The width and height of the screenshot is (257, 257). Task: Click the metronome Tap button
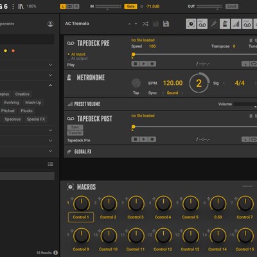coord(136,83)
